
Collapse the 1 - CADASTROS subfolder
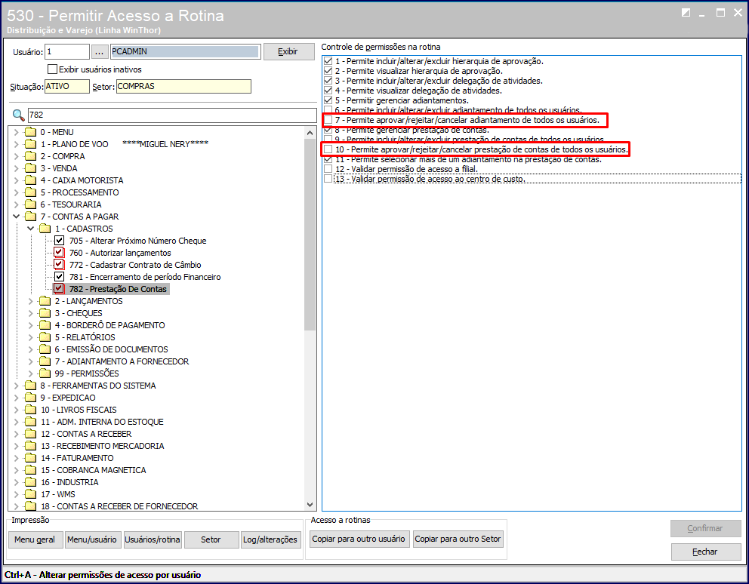point(30,229)
